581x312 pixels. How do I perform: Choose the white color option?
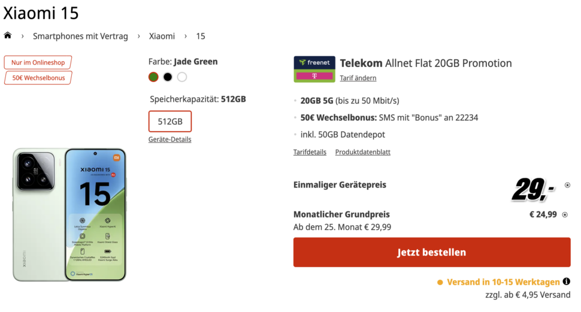click(x=182, y=77)
